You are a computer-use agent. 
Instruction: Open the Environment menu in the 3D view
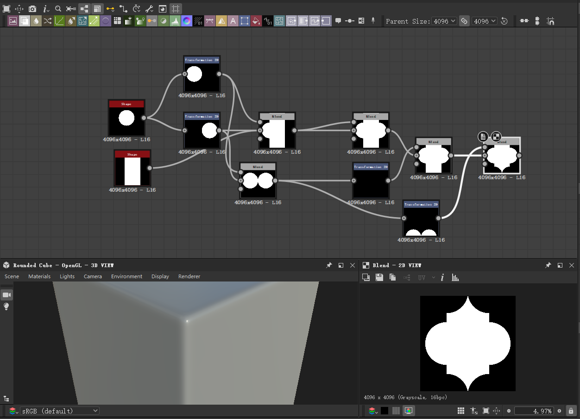[126, 276]
